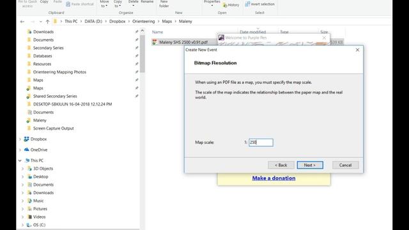Open Resources folder in sidebar

(42, 64)
